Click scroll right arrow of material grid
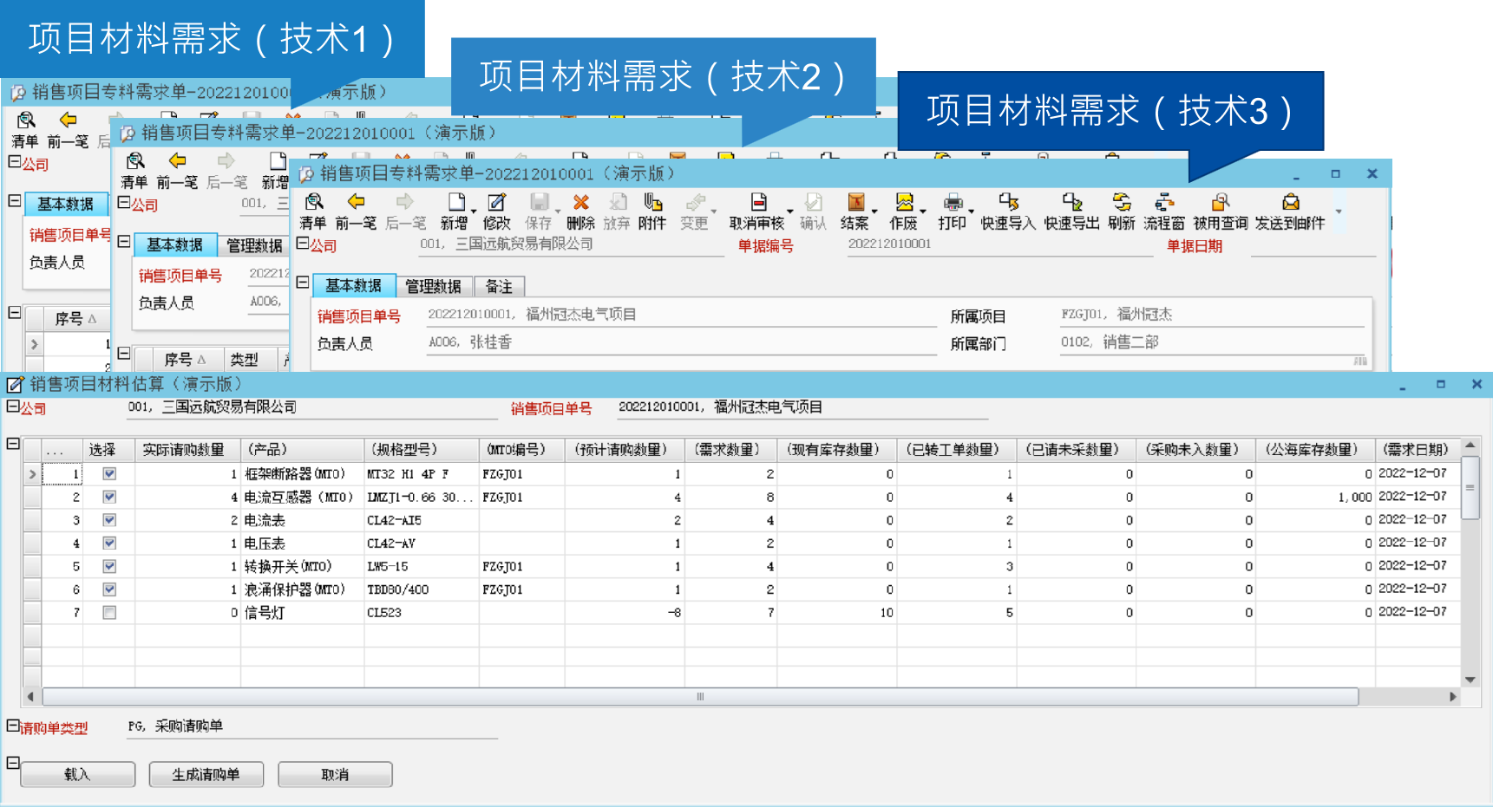This screenshot has width=1493, height=807. [1453, 696]
